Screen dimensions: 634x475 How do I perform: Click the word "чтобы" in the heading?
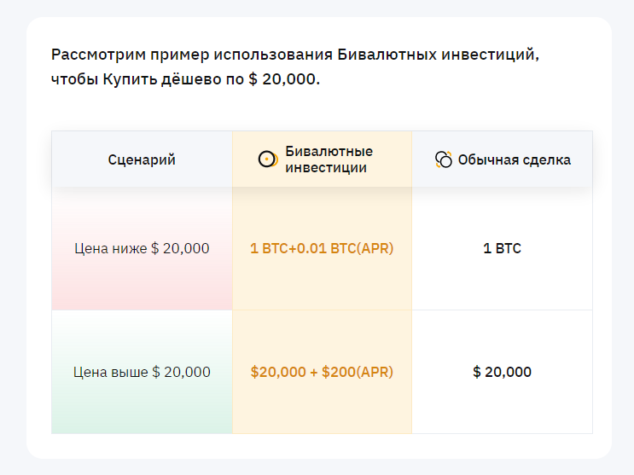(74, 79)
